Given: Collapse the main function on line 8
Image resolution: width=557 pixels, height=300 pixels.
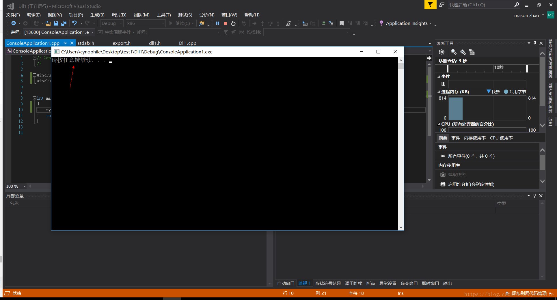Looking at the screenshot, I should point(35,98).
